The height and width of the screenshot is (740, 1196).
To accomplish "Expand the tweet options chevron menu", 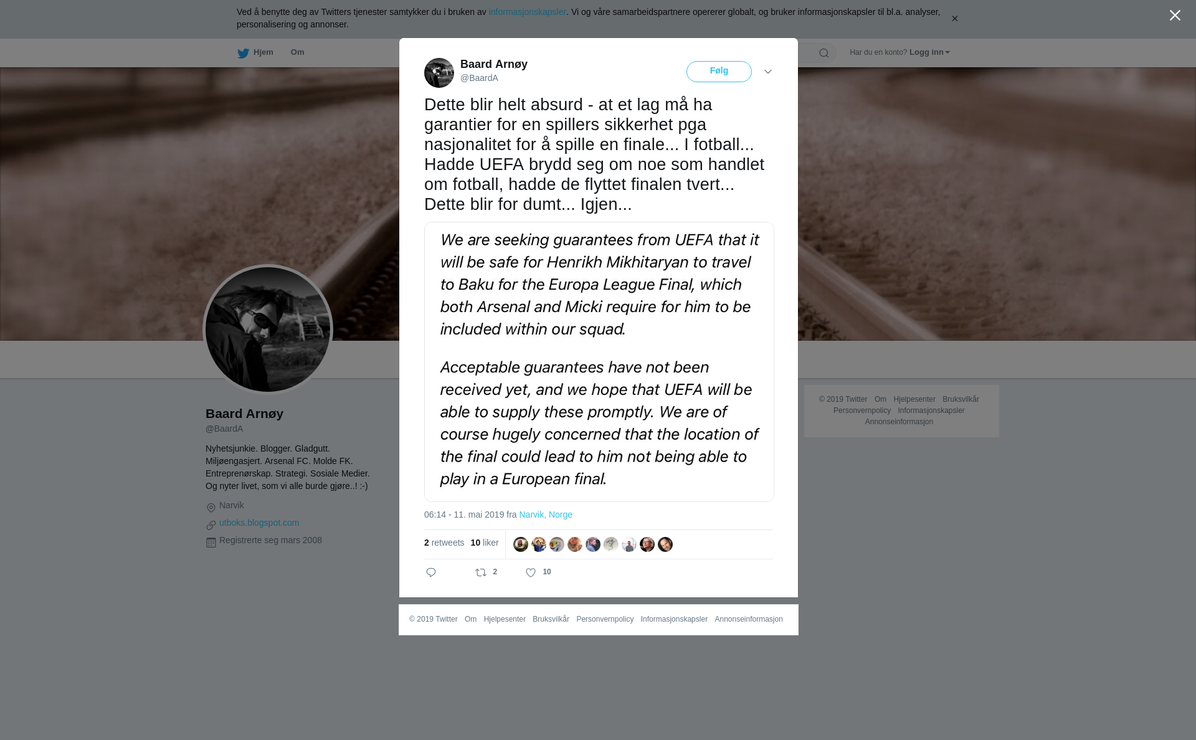I will coord(768,72).
